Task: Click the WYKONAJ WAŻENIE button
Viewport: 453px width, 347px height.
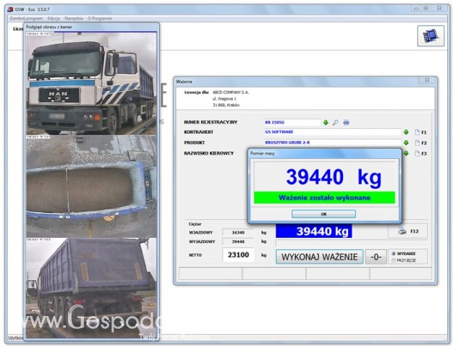Action: 319,257
